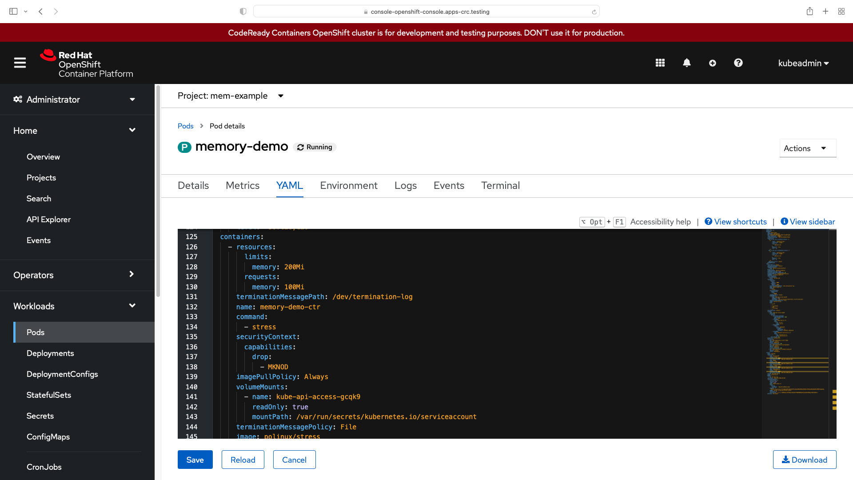Open Deployments in sidebar
This screenshot has height=480, width=853.
[x=50, y=353]
